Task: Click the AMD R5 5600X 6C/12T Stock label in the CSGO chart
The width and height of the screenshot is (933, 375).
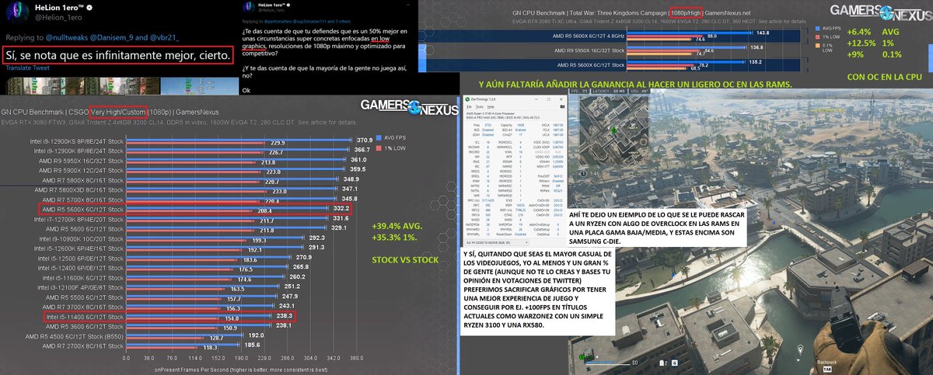Action: pyautogui.click(x=83, y=210)
